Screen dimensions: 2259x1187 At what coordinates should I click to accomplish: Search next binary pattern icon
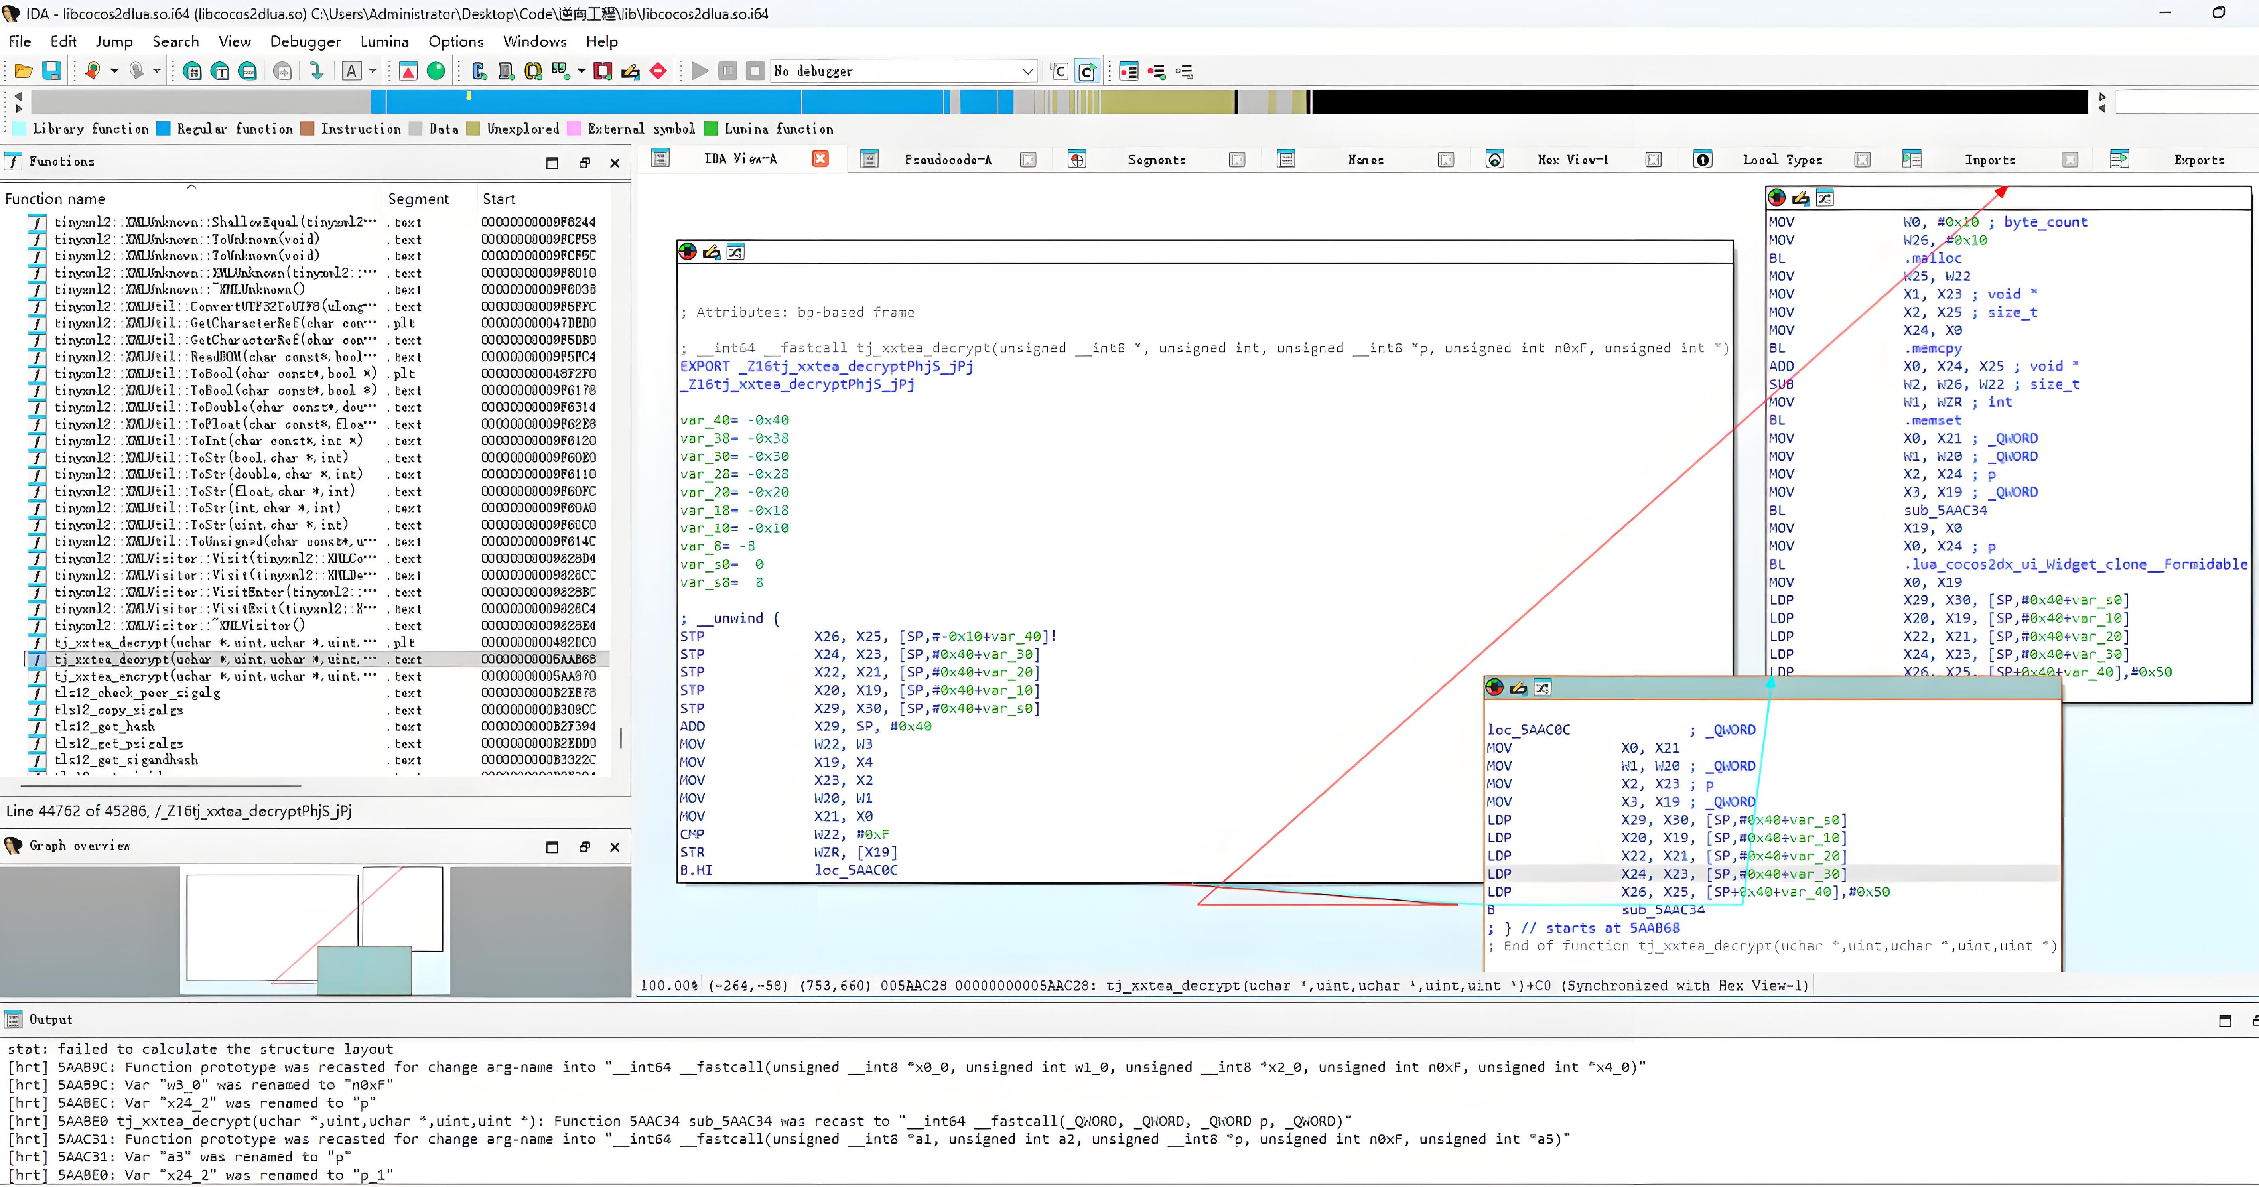coord(192,71)
